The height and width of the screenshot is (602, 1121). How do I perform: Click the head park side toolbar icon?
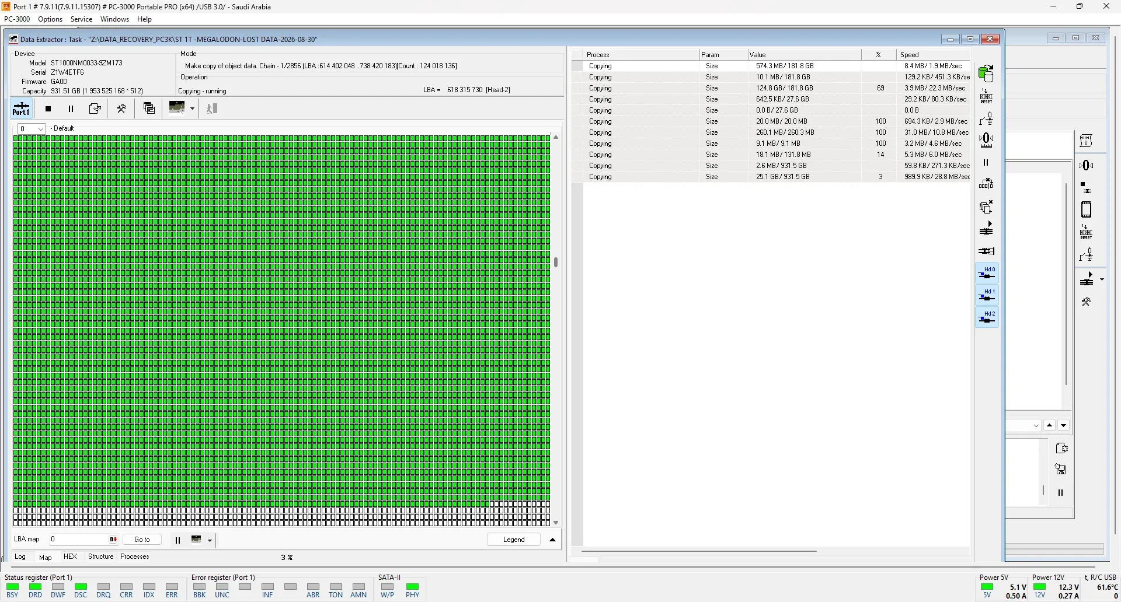(x=987, y=251)
